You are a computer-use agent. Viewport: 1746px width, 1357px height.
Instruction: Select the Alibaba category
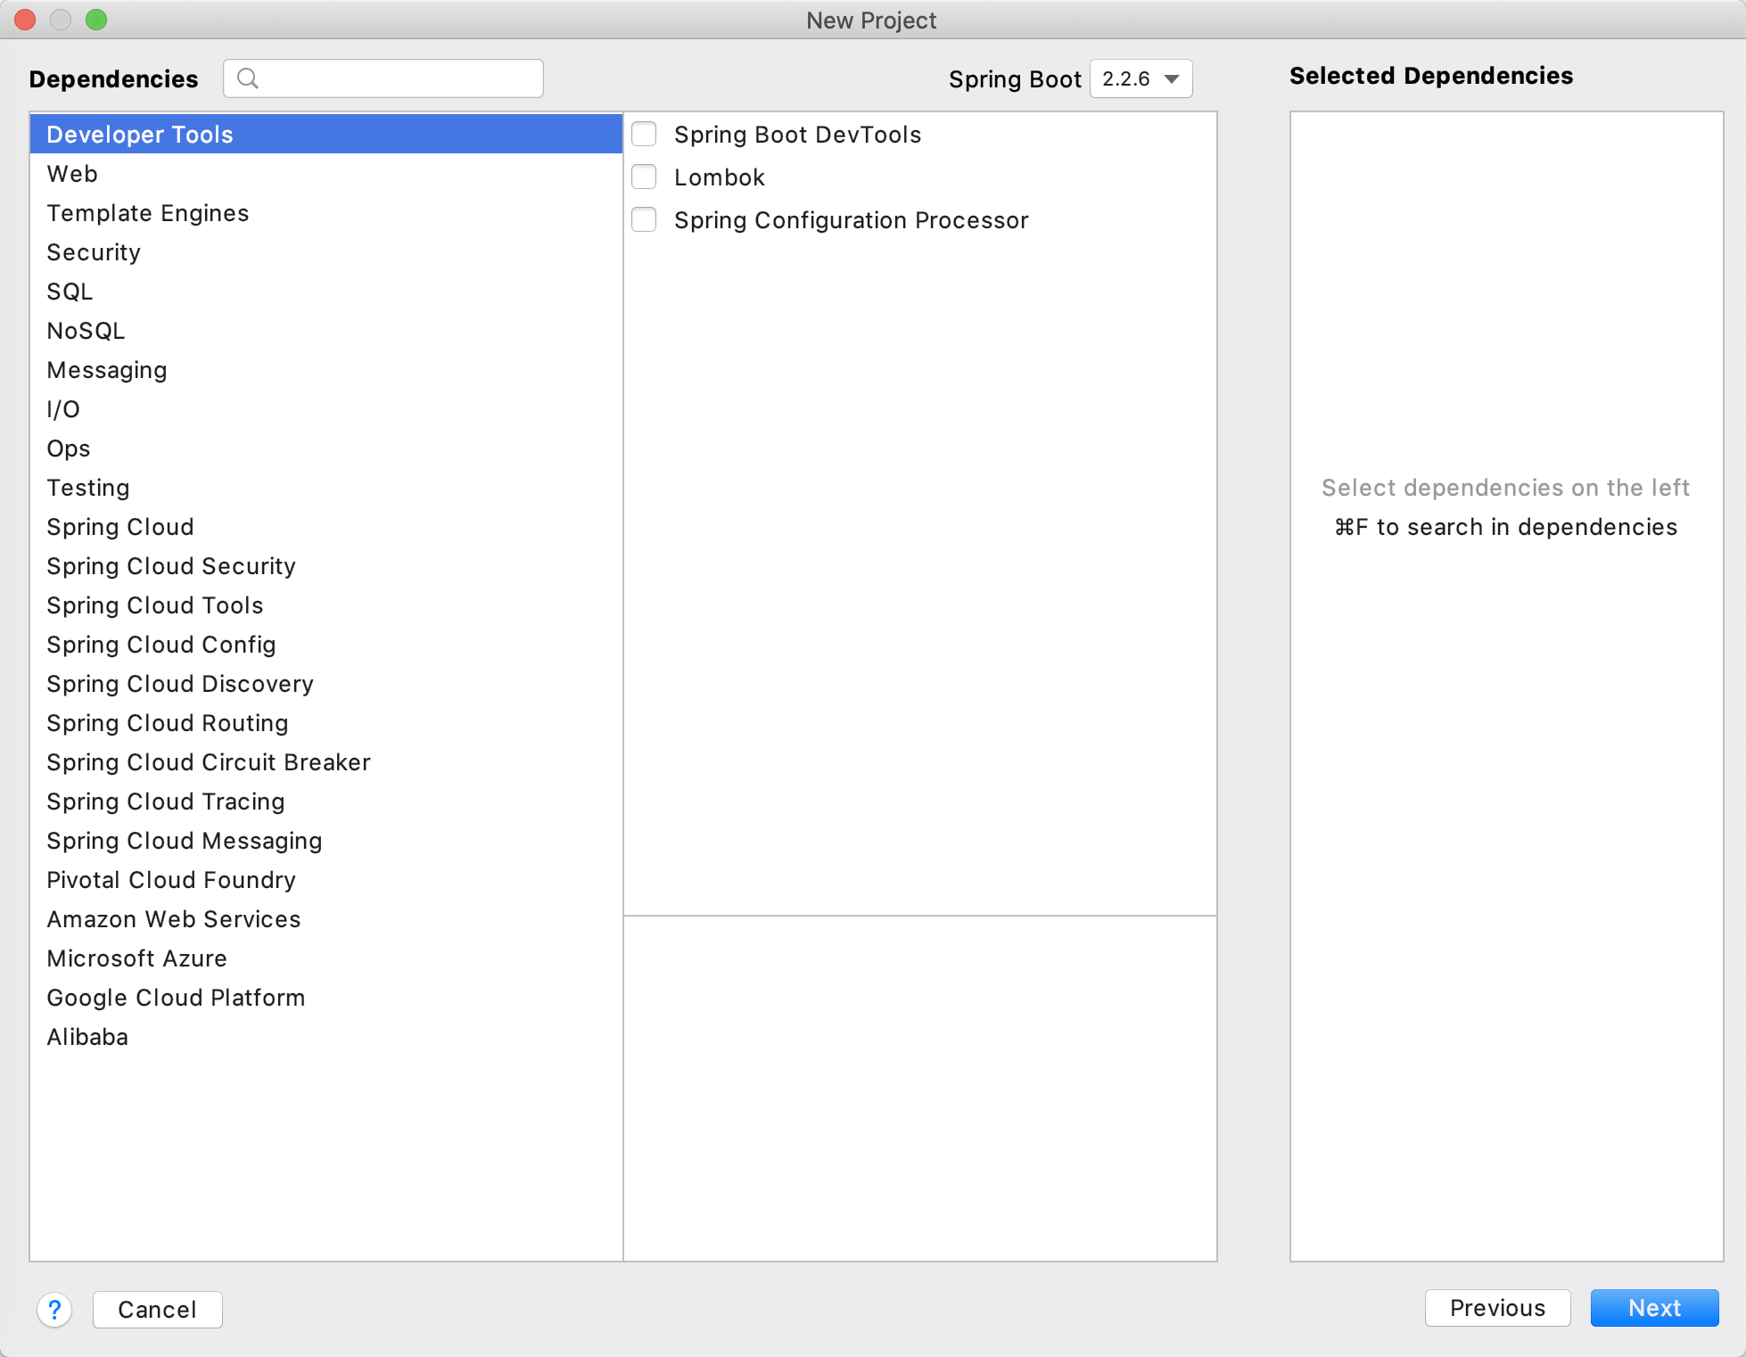tap(87, 1037)
